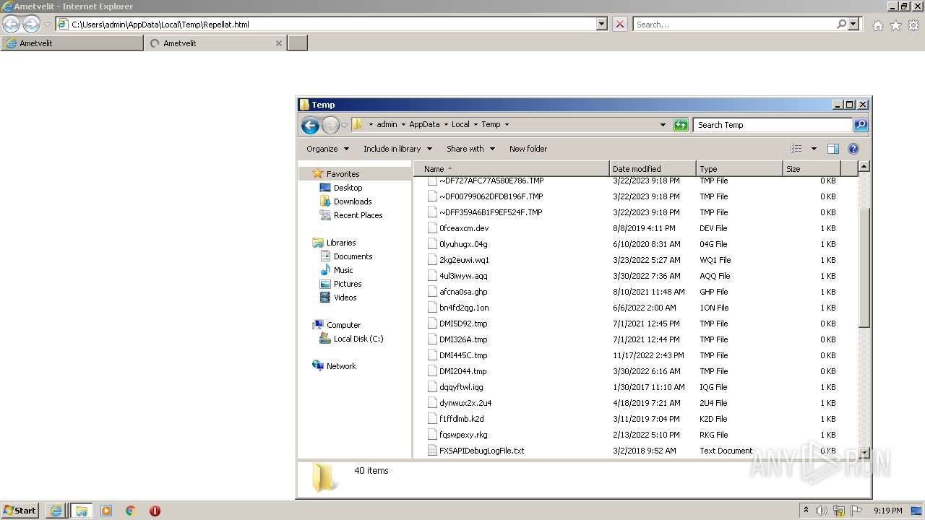This screenshot has height=520, width=925.
Task: Sort files by Name column
Action: 512,169
